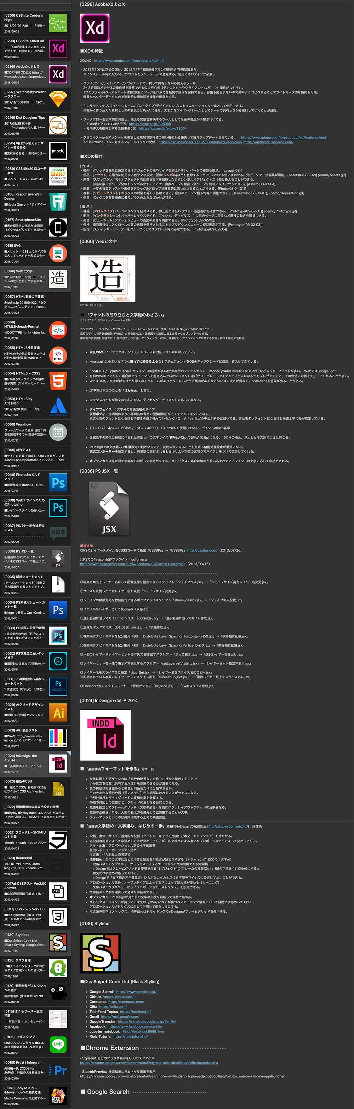Click the Ps icon beside Photoshopビルドアップ
Screen dimensions: 354x1109
[x=58, y=483]
